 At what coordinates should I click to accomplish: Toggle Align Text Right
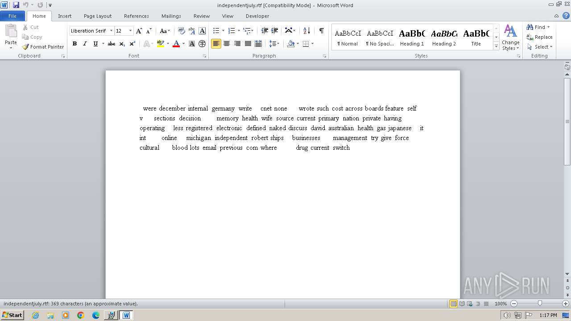pos(237,44)
